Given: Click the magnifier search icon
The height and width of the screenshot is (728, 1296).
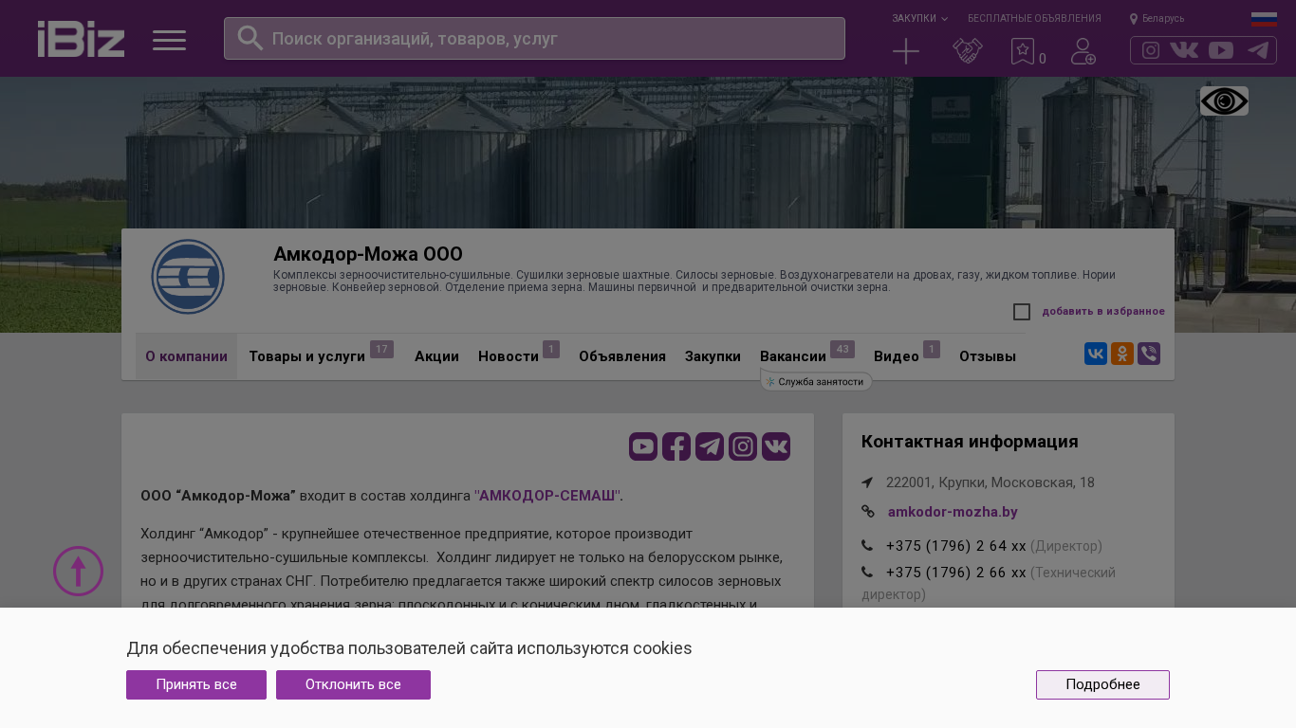Looking at the screenshot, I should [x=250, y=38].
